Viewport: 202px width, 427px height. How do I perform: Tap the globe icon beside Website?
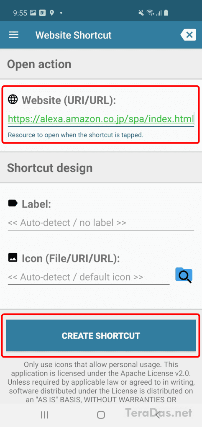tap(13, 99)
